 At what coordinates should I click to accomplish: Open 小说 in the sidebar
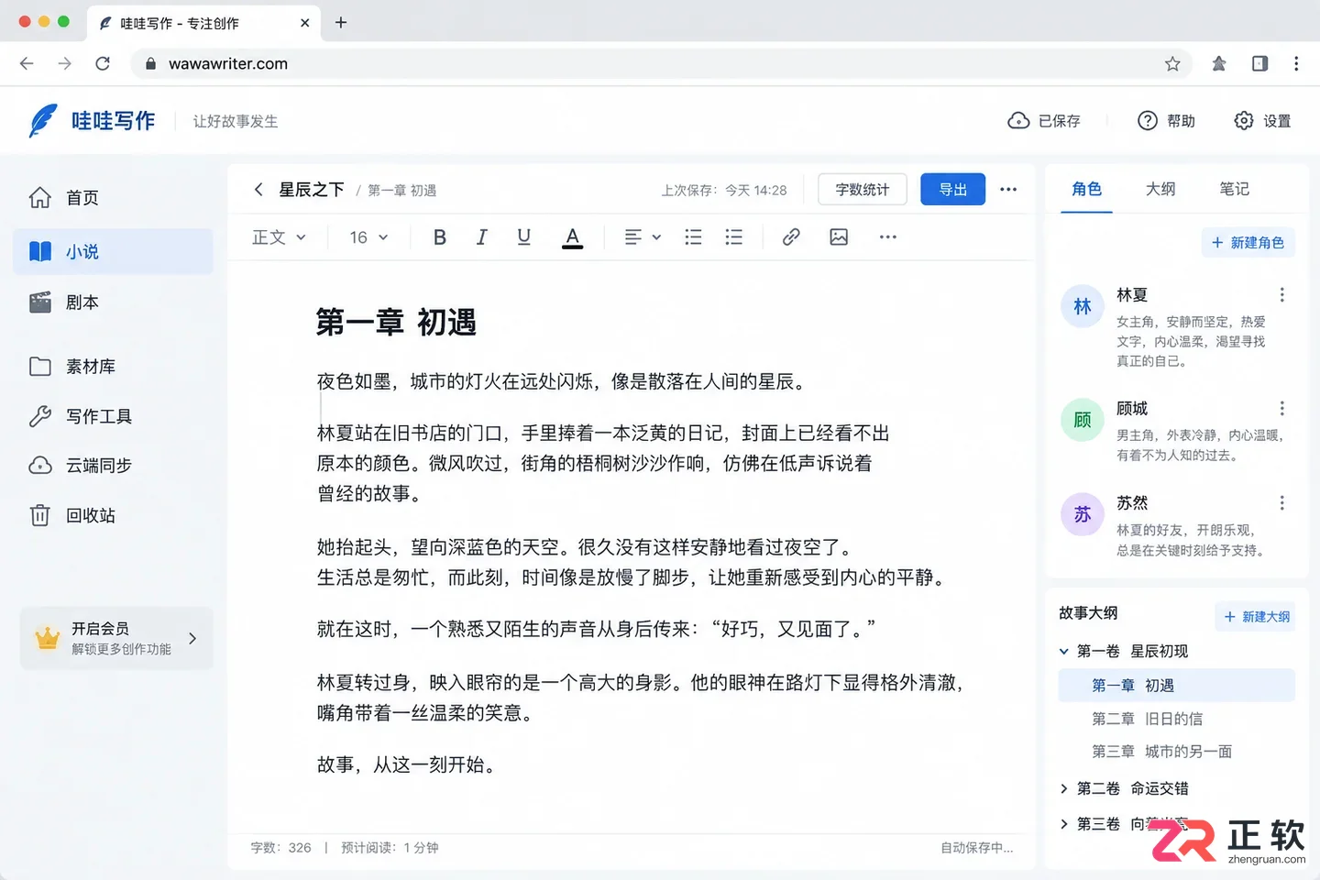(113, 251)
